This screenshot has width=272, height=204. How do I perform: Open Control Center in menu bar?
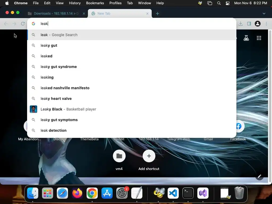click(228, 3)
